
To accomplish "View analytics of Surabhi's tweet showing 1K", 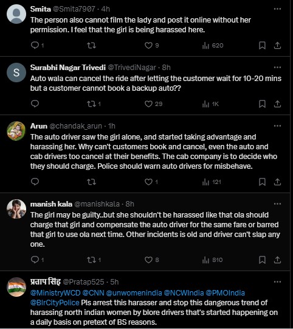I will [210, 104].
